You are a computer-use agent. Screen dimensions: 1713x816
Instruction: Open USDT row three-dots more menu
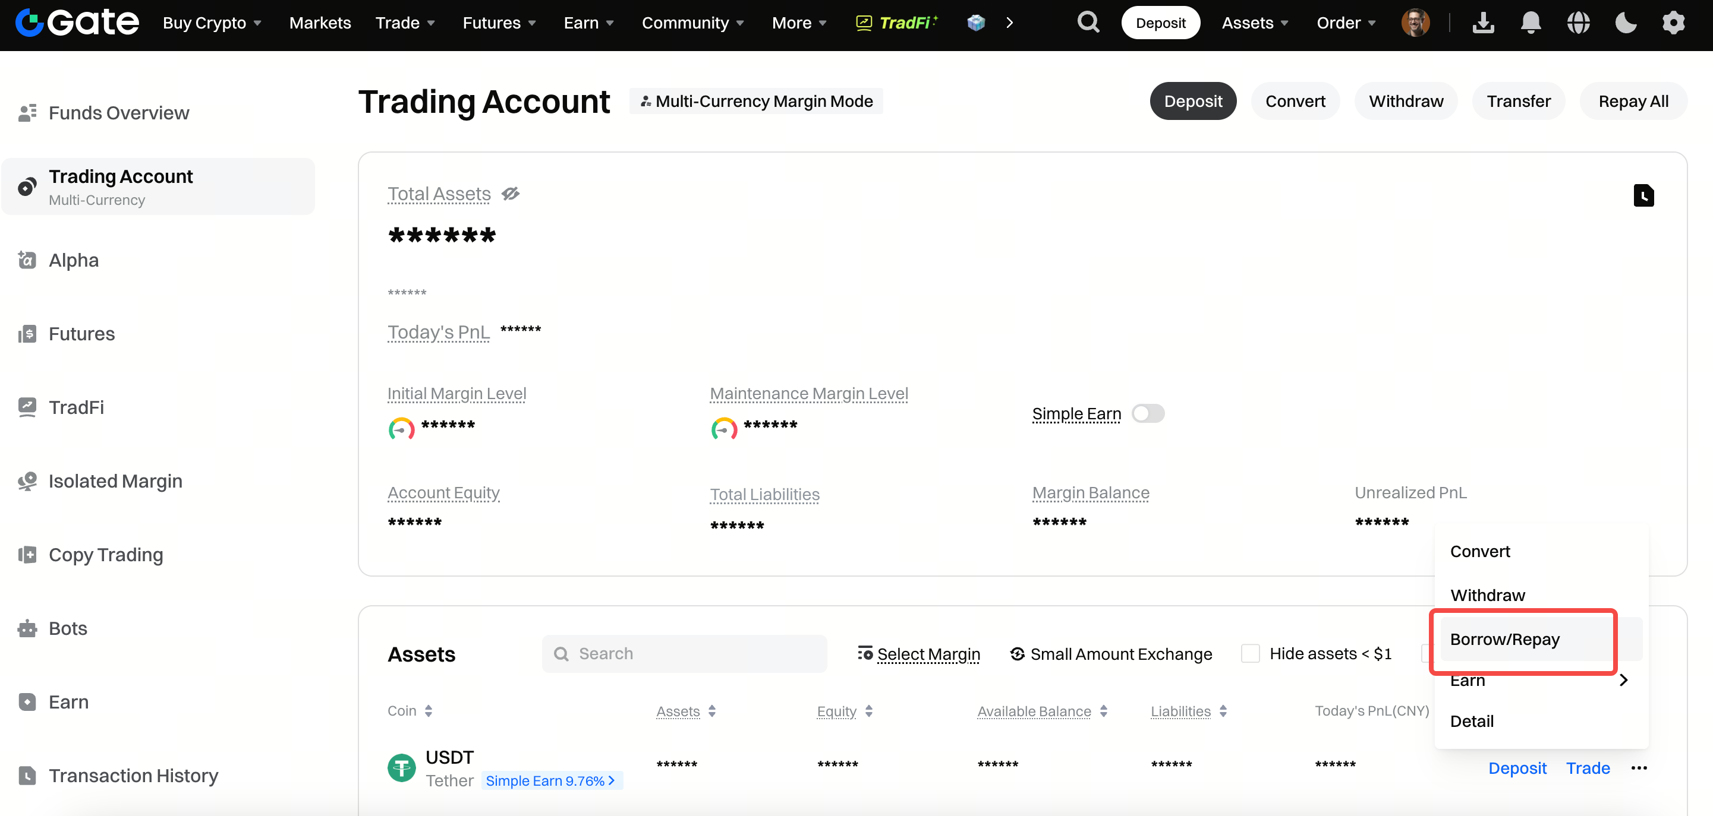coord(1639,768)
